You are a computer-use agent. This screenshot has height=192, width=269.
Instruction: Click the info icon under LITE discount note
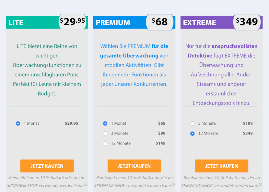pos(86,184)
